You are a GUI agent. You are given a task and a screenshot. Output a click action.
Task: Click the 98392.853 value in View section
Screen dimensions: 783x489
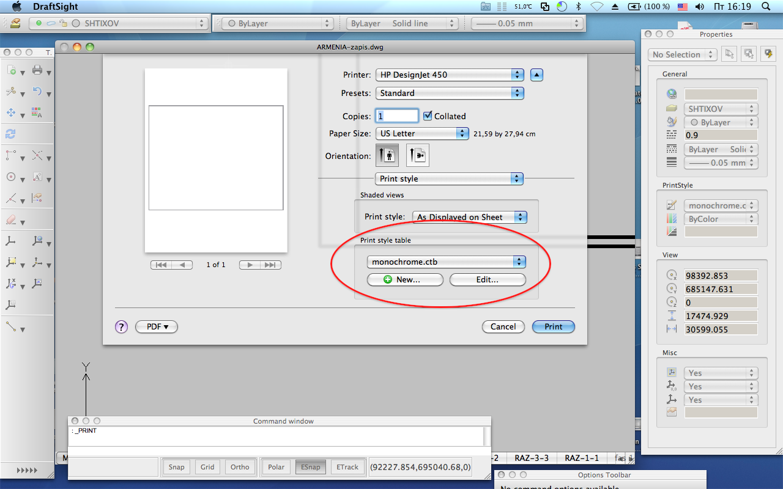point(721,276)
